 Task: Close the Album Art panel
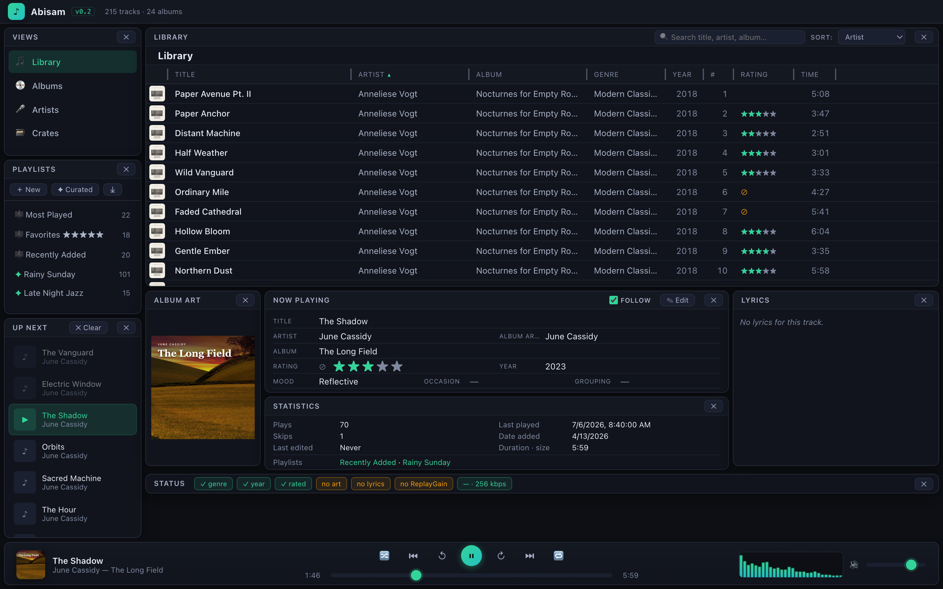245,300
